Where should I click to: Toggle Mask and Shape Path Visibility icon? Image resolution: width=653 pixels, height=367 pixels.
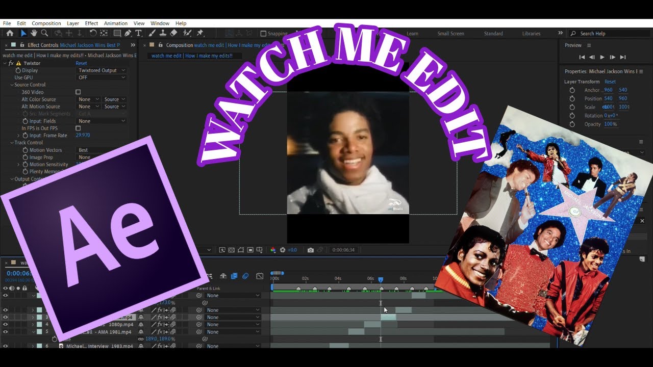[x=241, y=250]
